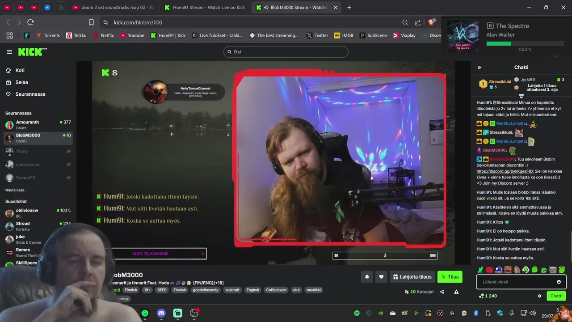
Task: Open Brave Shields icon in address bar
Action: tap(432, 22)
